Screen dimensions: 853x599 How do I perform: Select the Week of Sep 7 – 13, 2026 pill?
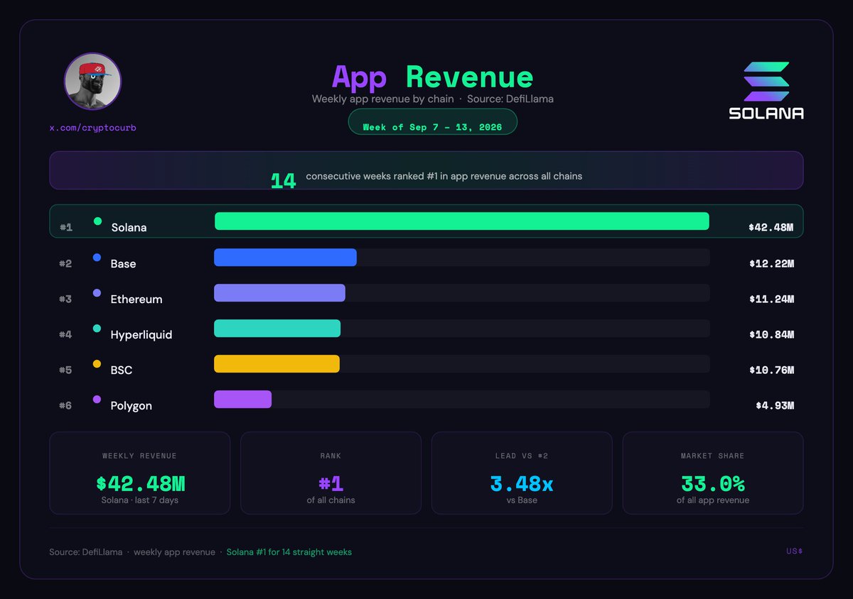[x=432, y=121]
